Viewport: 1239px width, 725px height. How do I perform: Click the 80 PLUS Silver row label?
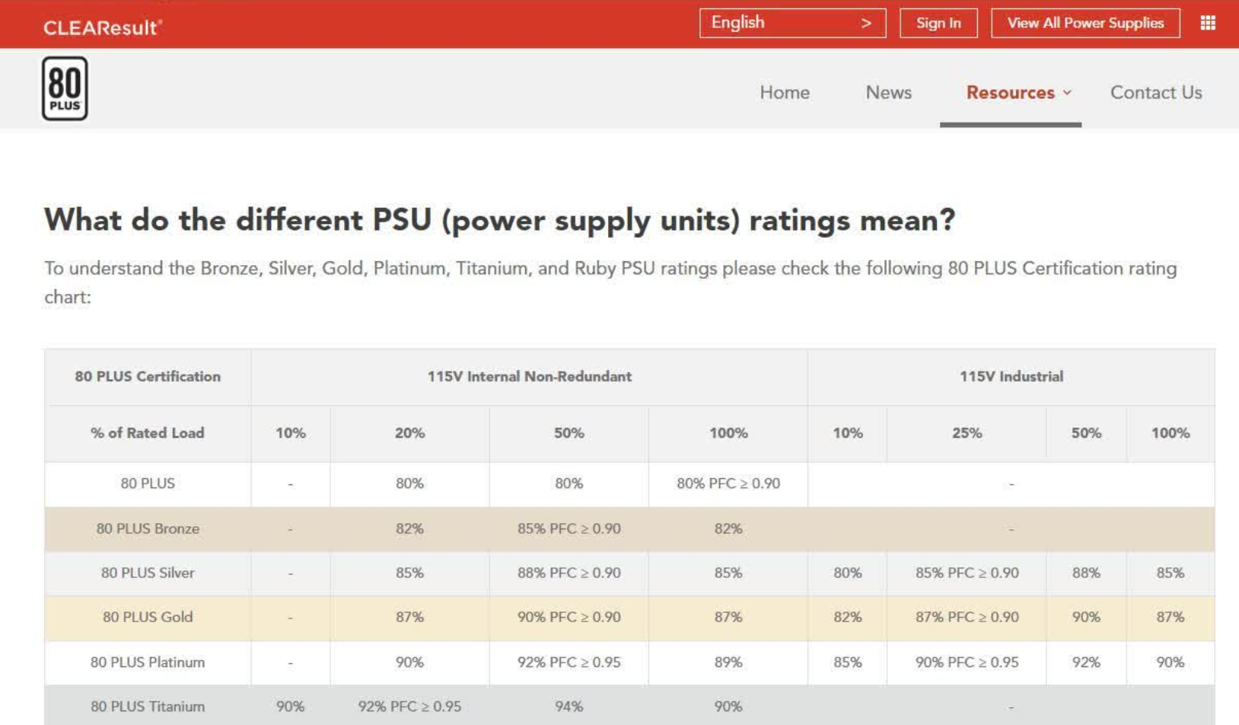(148, 573)
